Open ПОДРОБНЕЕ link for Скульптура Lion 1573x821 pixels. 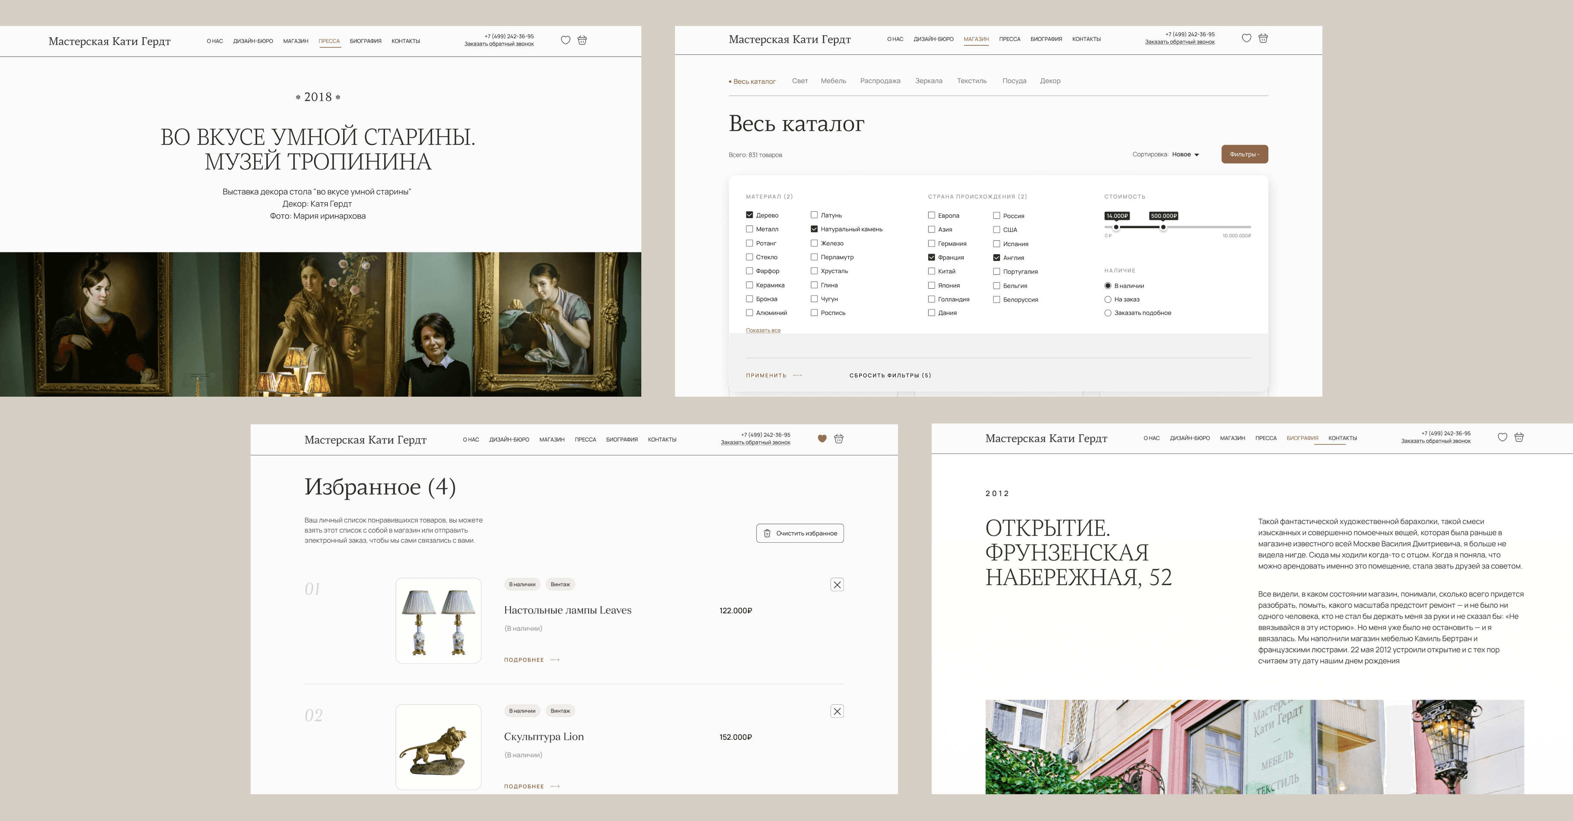pyautogui.click(x=524, y=786)
